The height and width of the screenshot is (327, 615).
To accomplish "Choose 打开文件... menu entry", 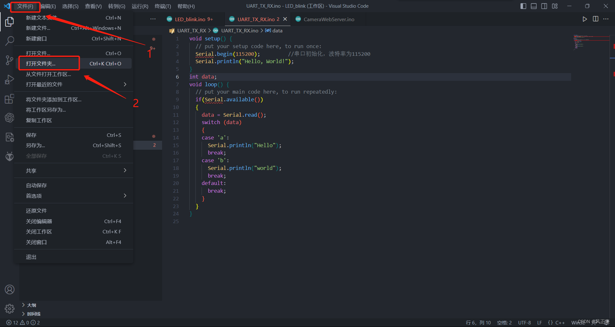I will click(x=74, y=53).
